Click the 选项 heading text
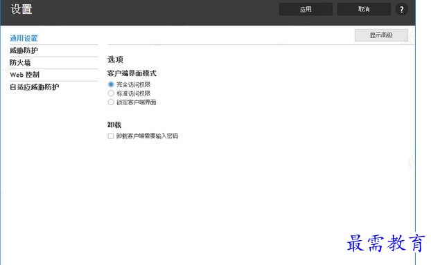Viewport: 431px width, 265px height. pyautogui.click(x=115, y=60)
